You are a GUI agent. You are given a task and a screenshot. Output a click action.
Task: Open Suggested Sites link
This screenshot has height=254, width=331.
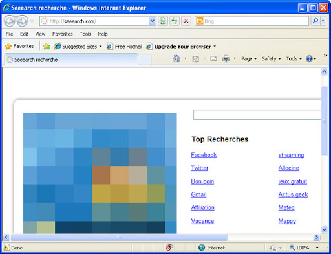click(x=78, y=46)
